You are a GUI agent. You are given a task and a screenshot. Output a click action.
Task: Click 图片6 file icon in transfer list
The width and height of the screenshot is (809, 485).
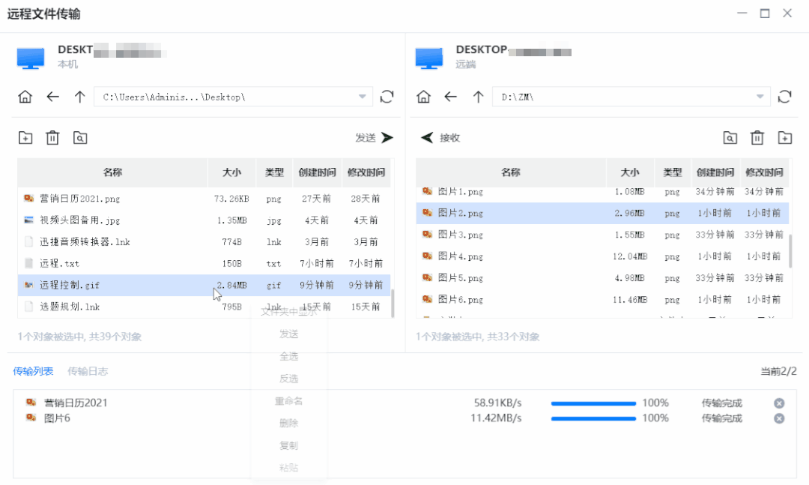31,418
